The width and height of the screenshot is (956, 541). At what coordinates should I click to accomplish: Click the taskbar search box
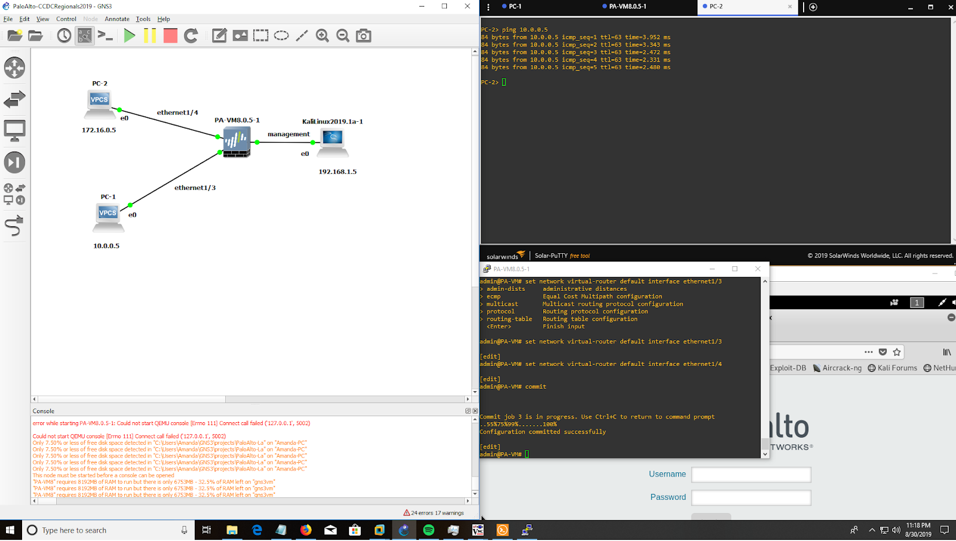click(108, 530)
